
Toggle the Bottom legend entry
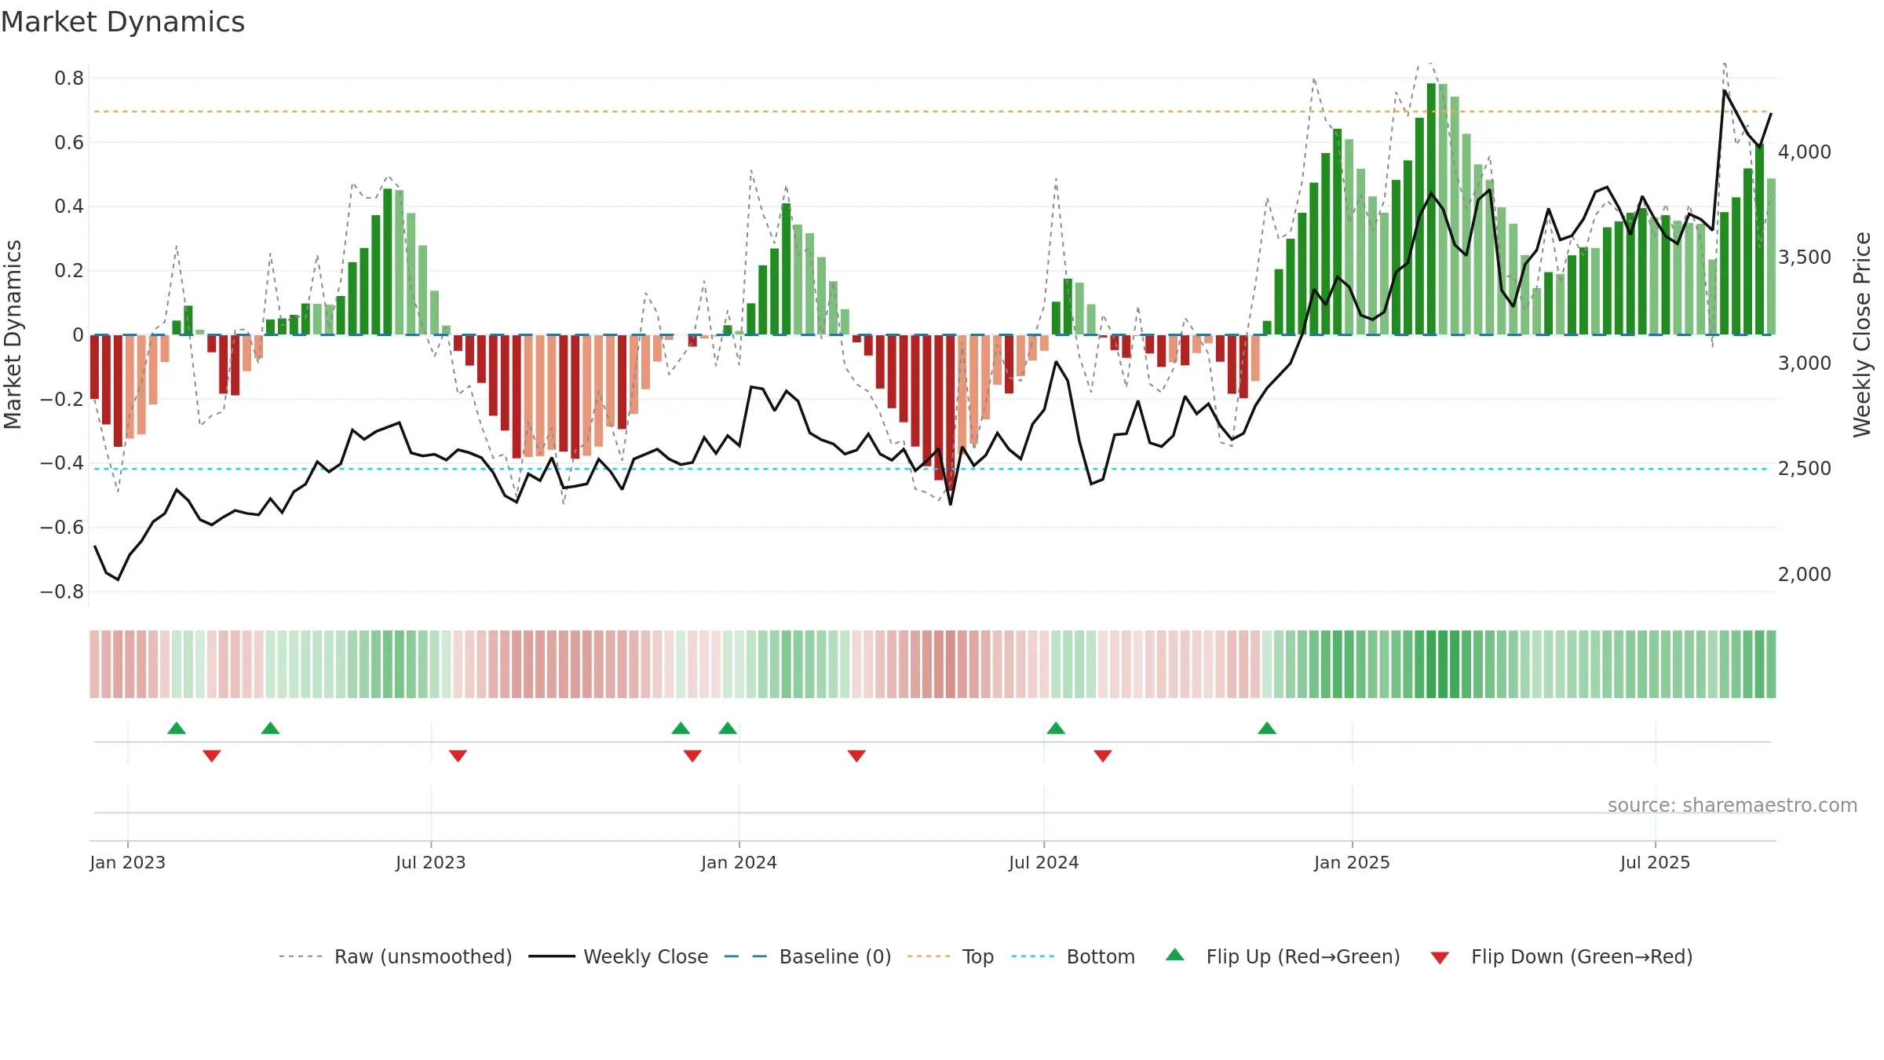coord(1073,956)
